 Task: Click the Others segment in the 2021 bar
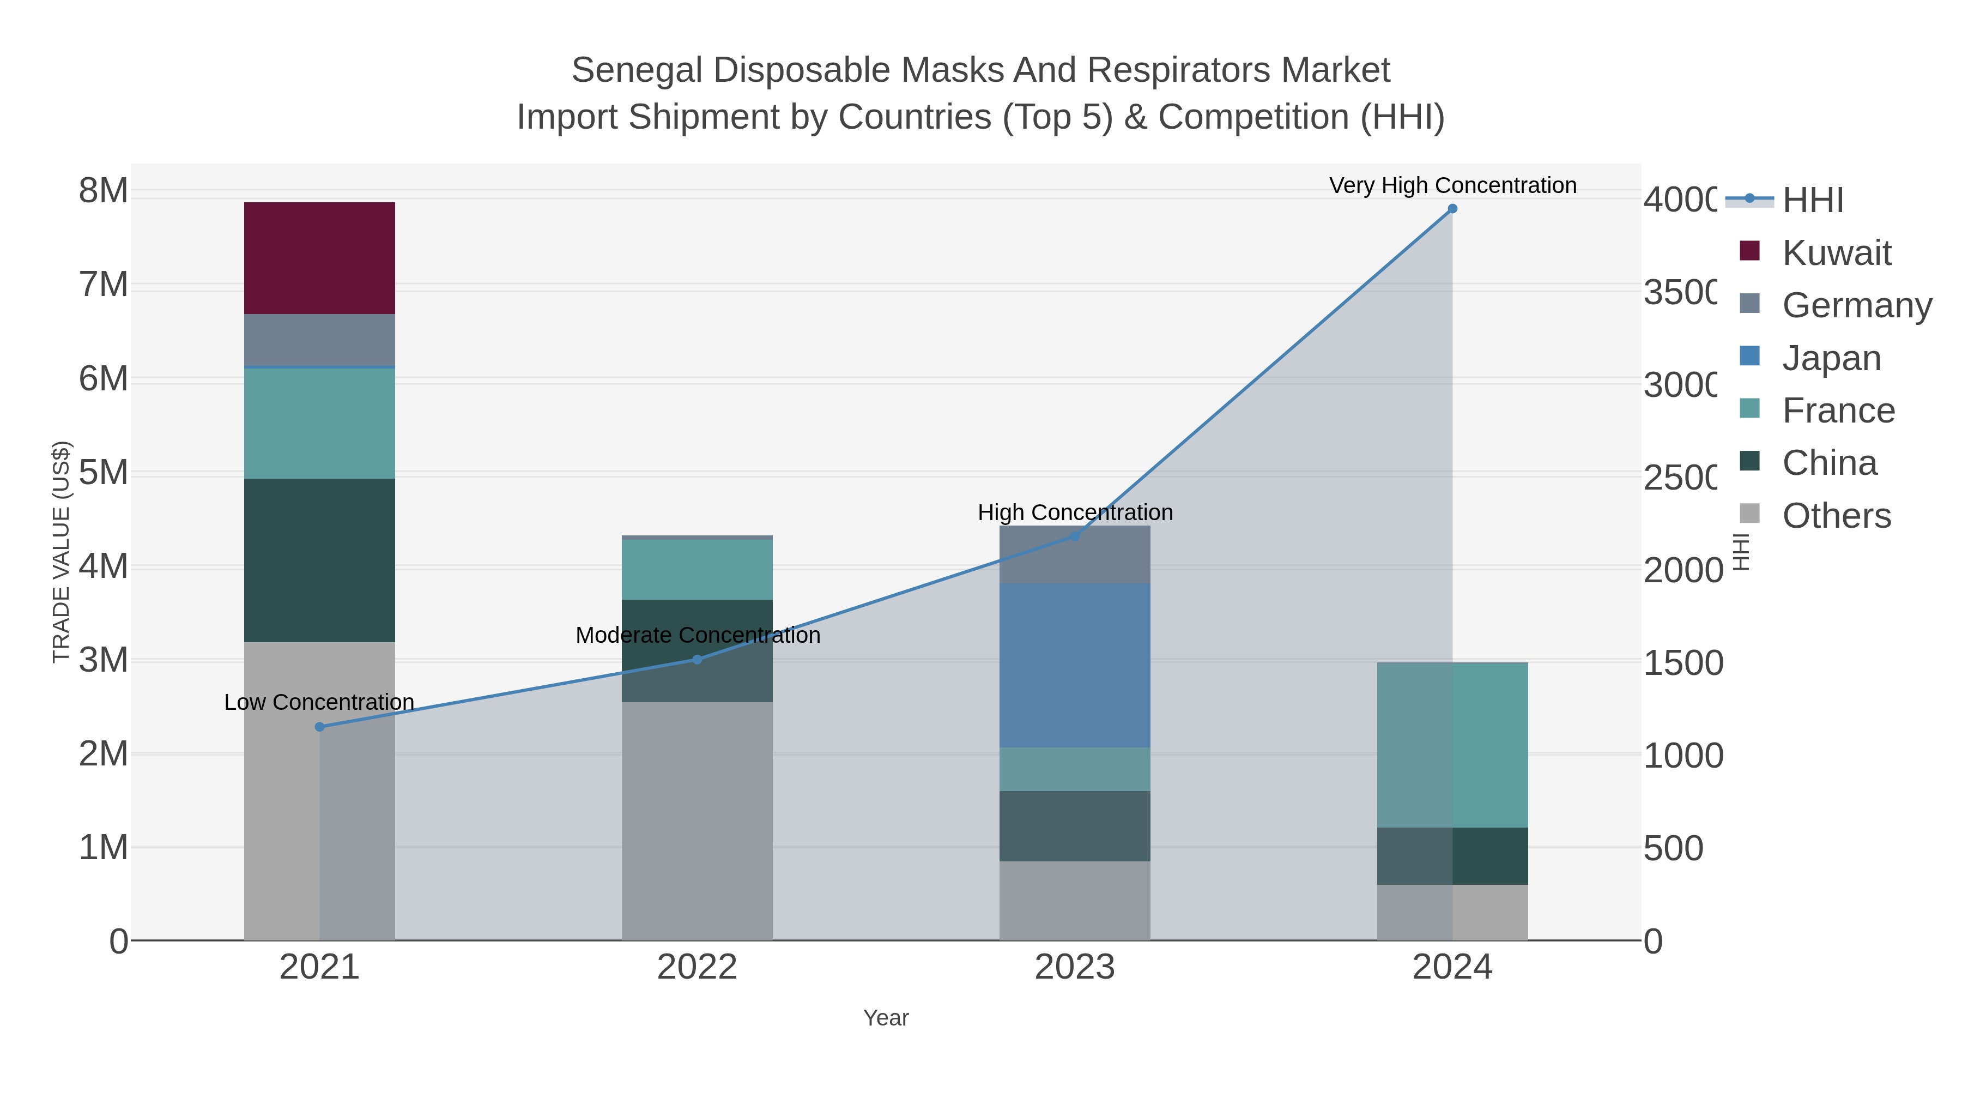pyautogui.click(x=319, y=791)
